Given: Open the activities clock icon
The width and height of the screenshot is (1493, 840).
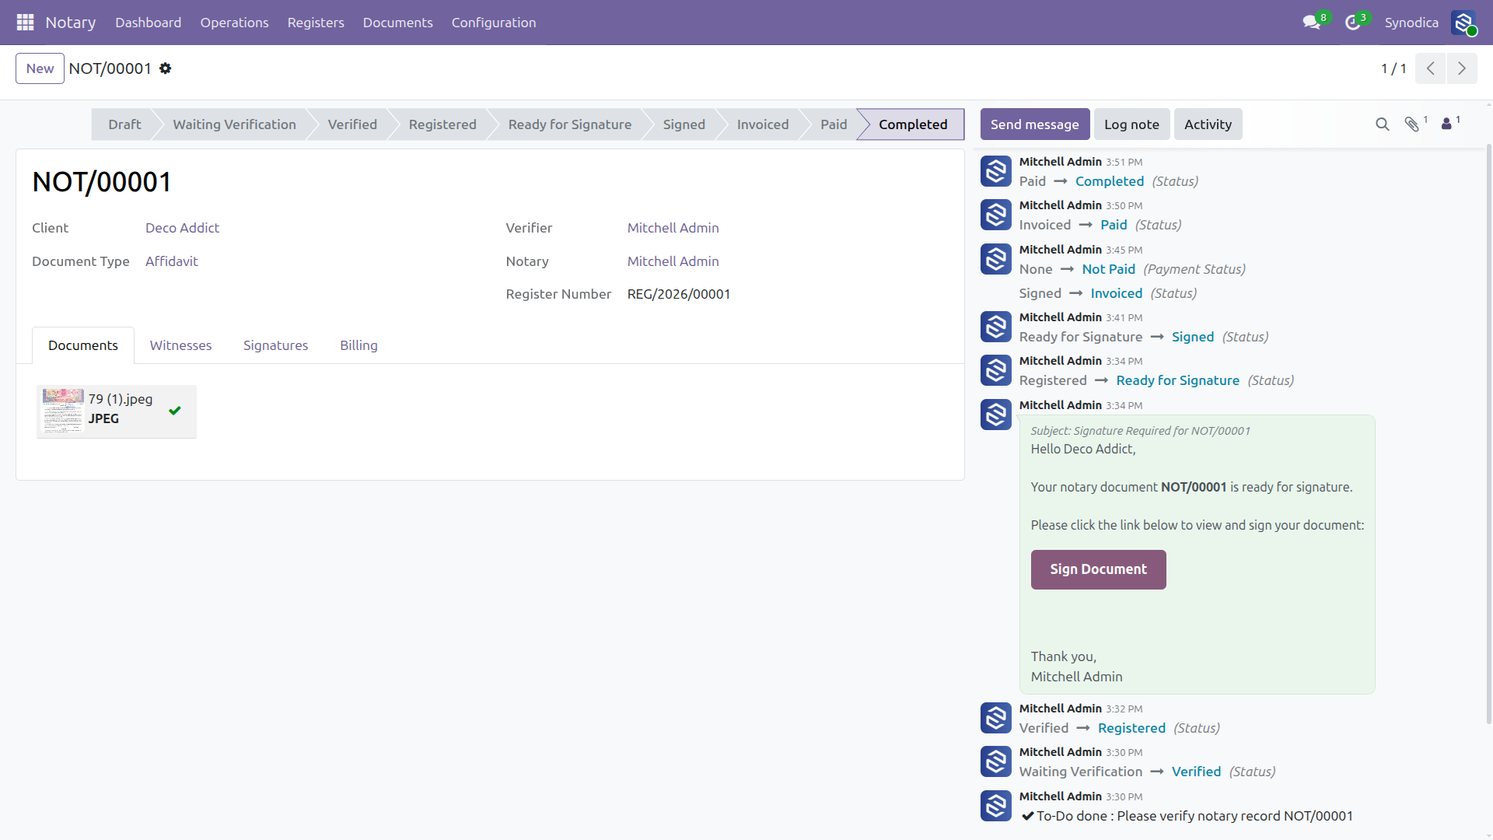Looking at the screenshot, I should (1353, 23).
